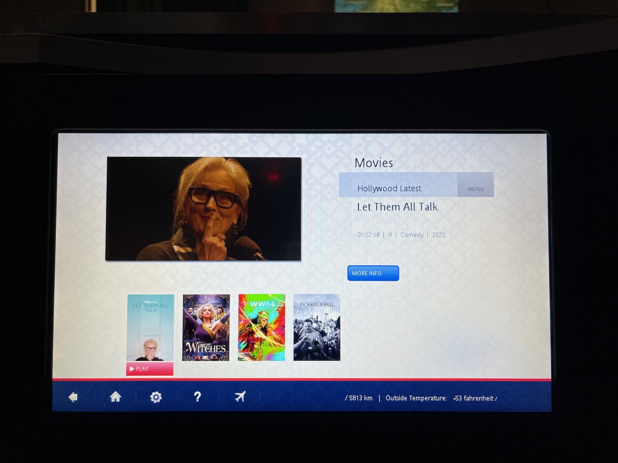The image size is (618, 463).
Task: Click More Info button for current movie
Action: pyautogui.click(x=372, y=272)
